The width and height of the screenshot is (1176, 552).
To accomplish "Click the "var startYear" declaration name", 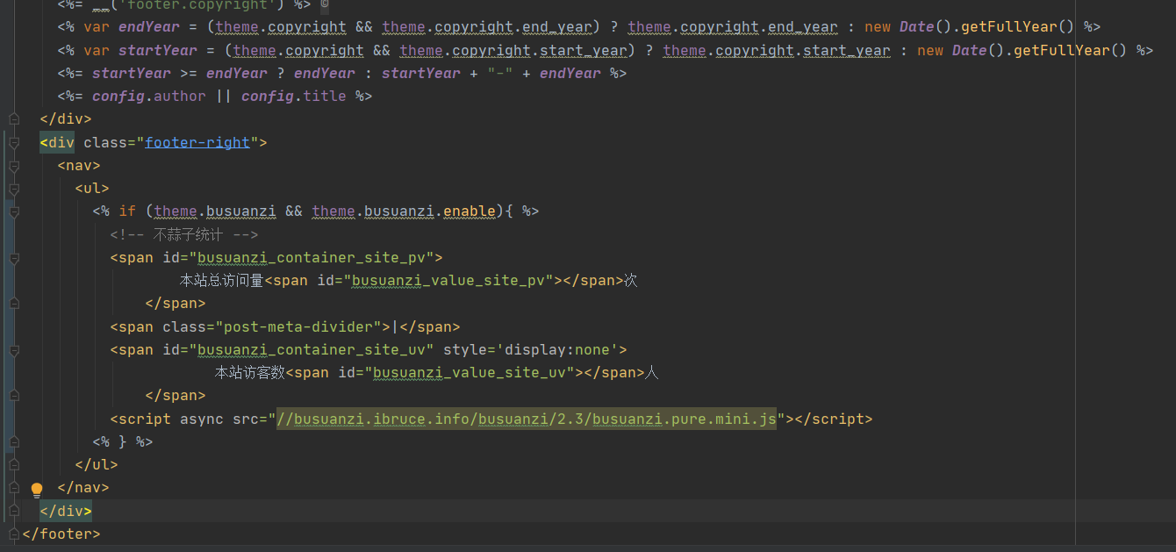I will pyautogui.click(x=158, y=50).
